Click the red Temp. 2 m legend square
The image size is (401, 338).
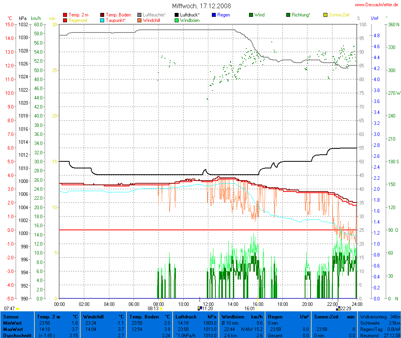(x=65, y=15)
